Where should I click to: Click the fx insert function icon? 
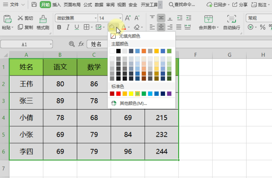[x=81, y=44]
